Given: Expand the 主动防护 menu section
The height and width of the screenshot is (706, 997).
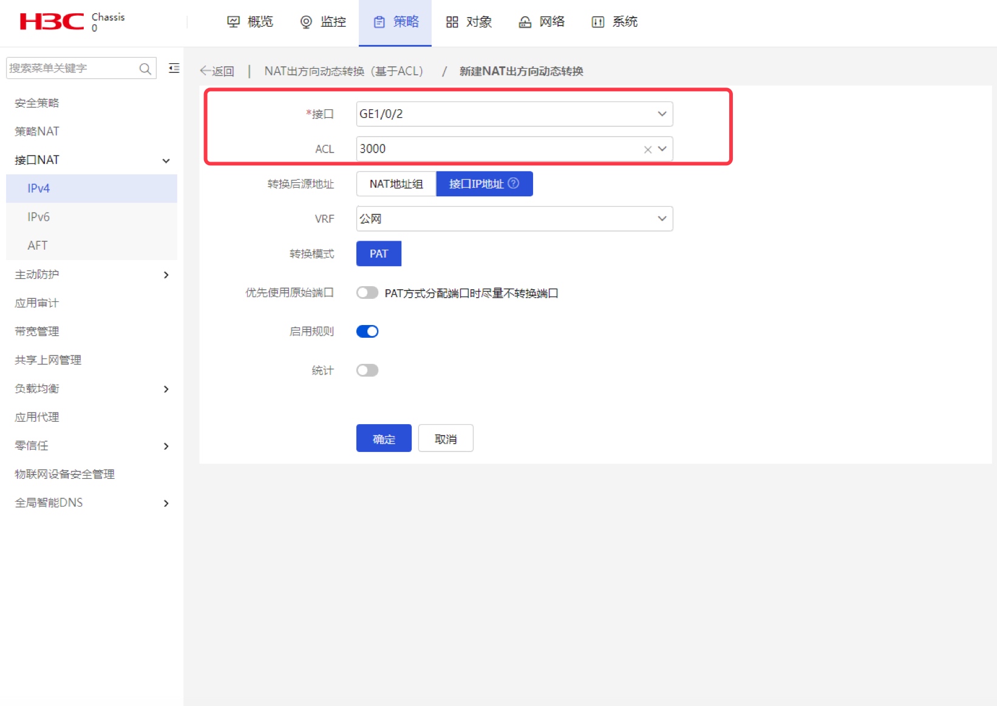Looking at the screenshot, I should click(92, 275).
